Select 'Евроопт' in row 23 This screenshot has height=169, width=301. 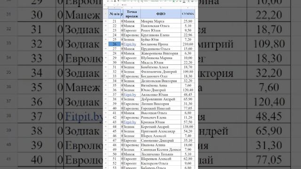click(x=132, y=30)
